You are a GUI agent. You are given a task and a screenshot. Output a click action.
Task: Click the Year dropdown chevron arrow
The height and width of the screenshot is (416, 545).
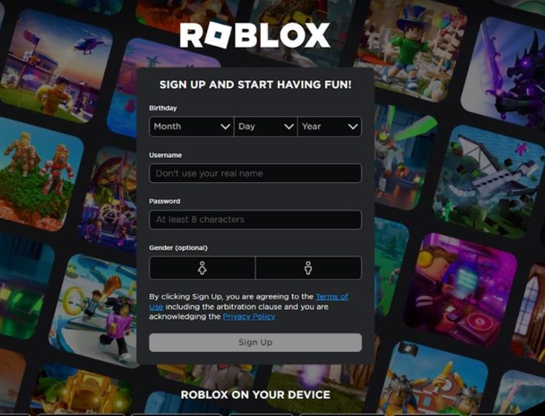pos(353,127)
